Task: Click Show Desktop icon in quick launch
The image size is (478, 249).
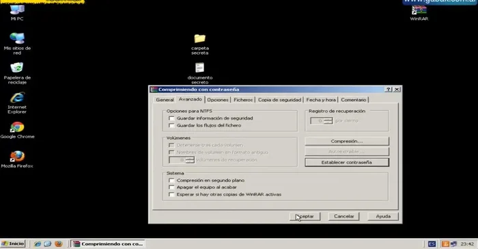Action: (x=48, y=244)
